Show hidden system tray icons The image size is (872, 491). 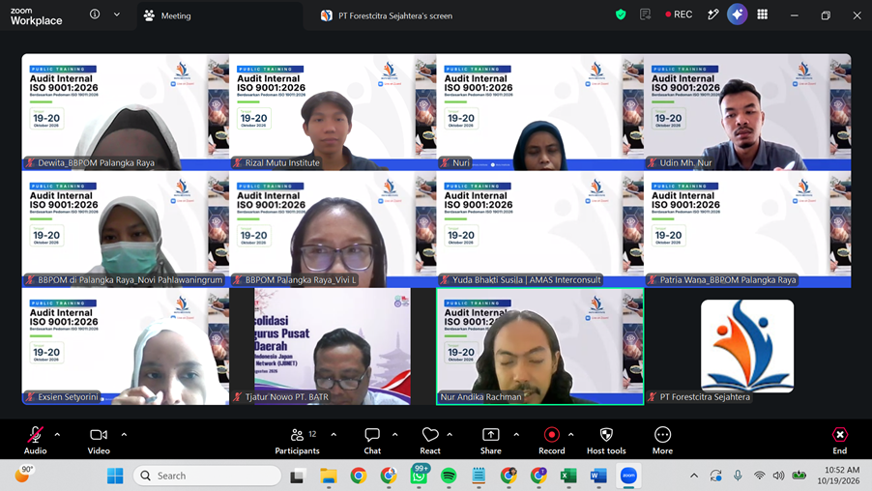pyautogui.click(x=694, y=476)
